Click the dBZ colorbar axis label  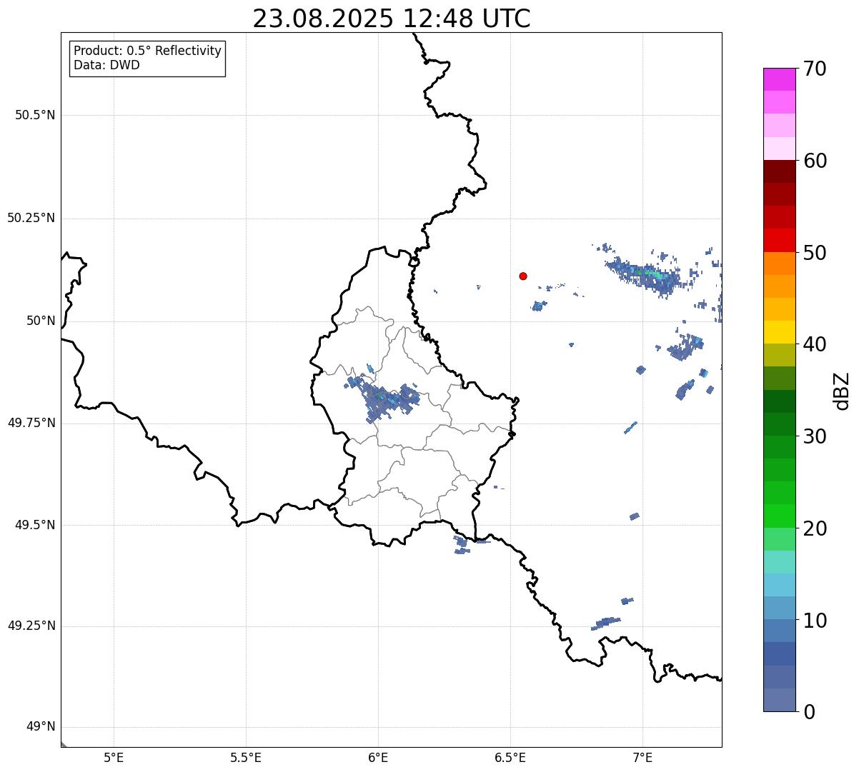pyautogui.click(x=842, y=391)
